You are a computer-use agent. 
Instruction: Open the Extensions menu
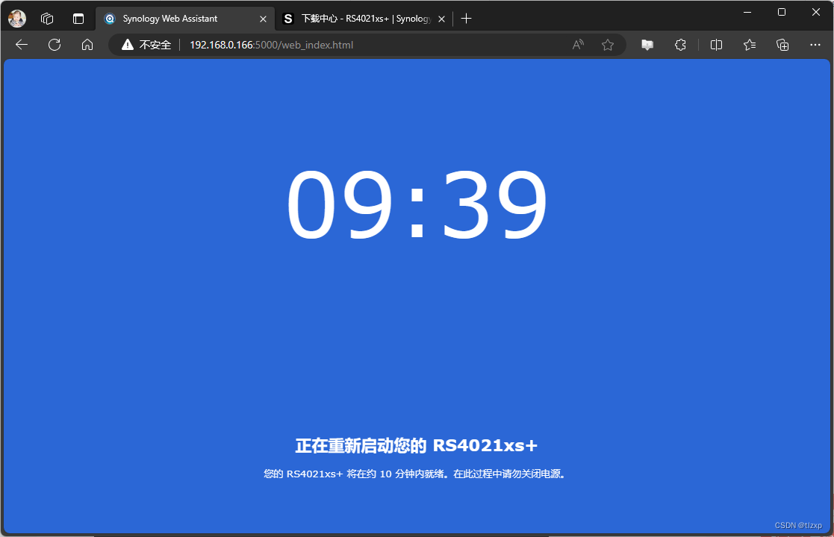click(680, 45)
